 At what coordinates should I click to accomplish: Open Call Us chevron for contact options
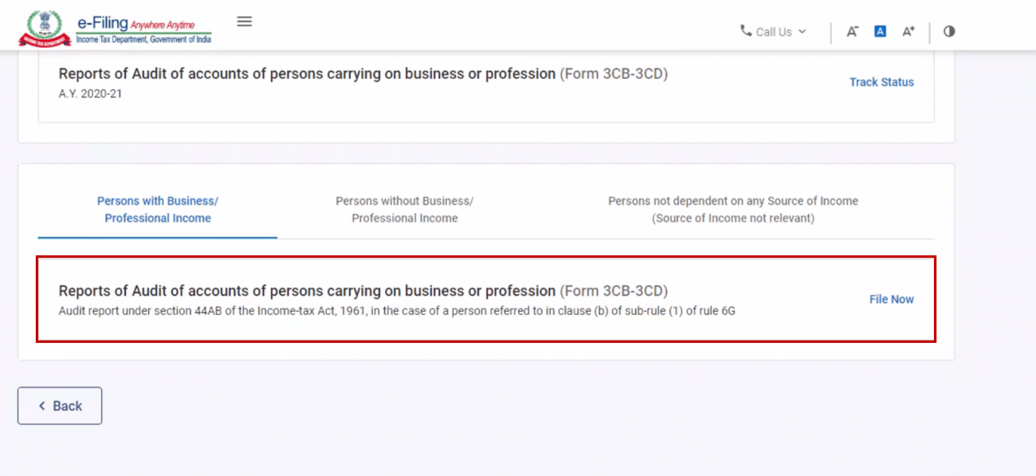(804, 32)
